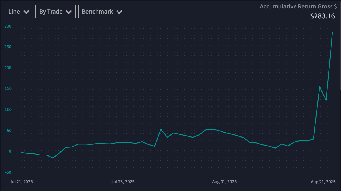
Task: Select the Jul 21, 2025 axis label
Action: [x=21, y=181]
